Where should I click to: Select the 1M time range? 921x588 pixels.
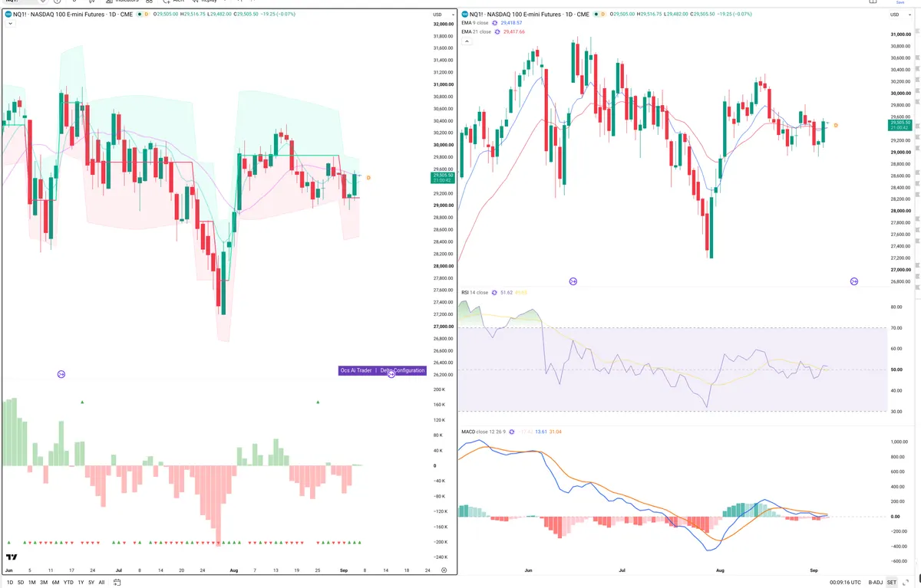pyautogui.click(x=31, y=582)
